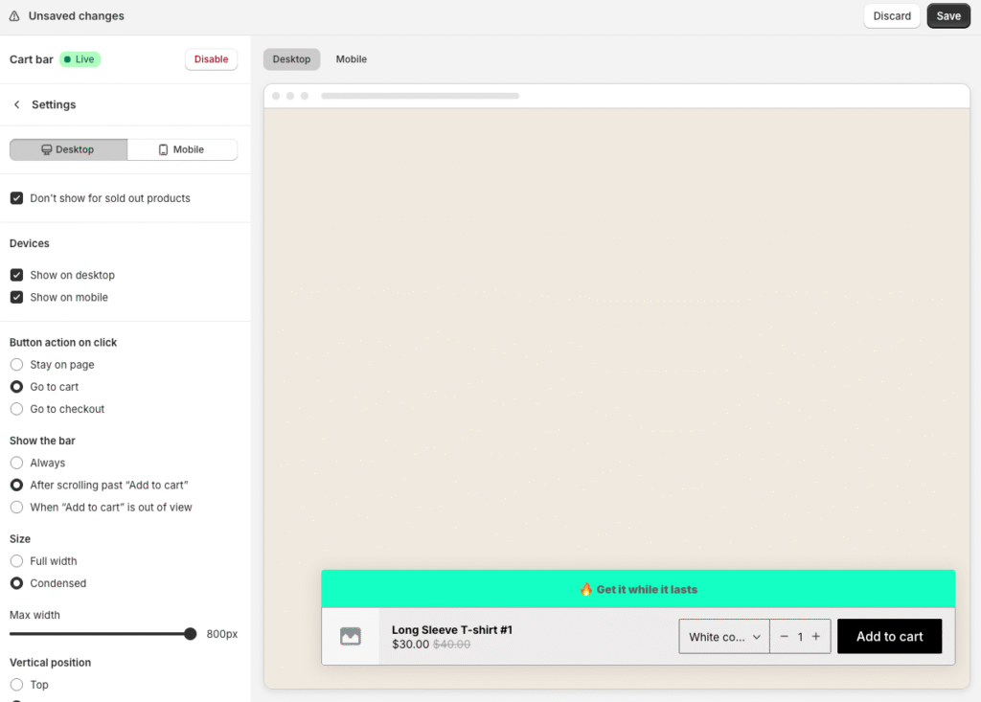
Task: Disable the cart bar
Action: (x=211, y=58)
